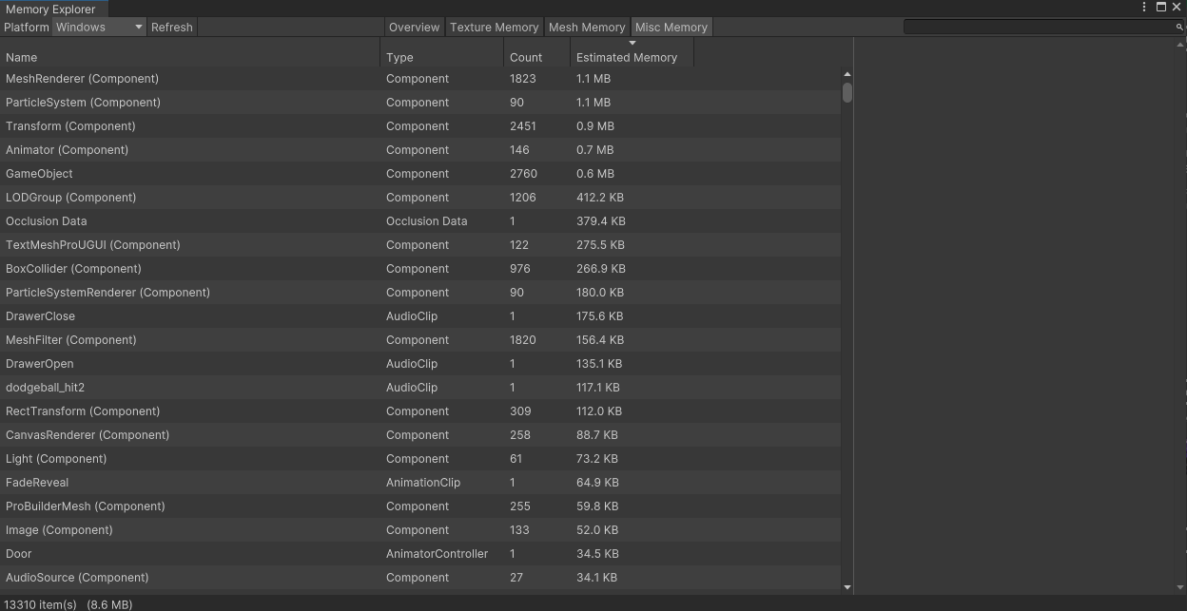
Task: Click the list's vertical scrollbar thumb
Action: coord(846,93)
